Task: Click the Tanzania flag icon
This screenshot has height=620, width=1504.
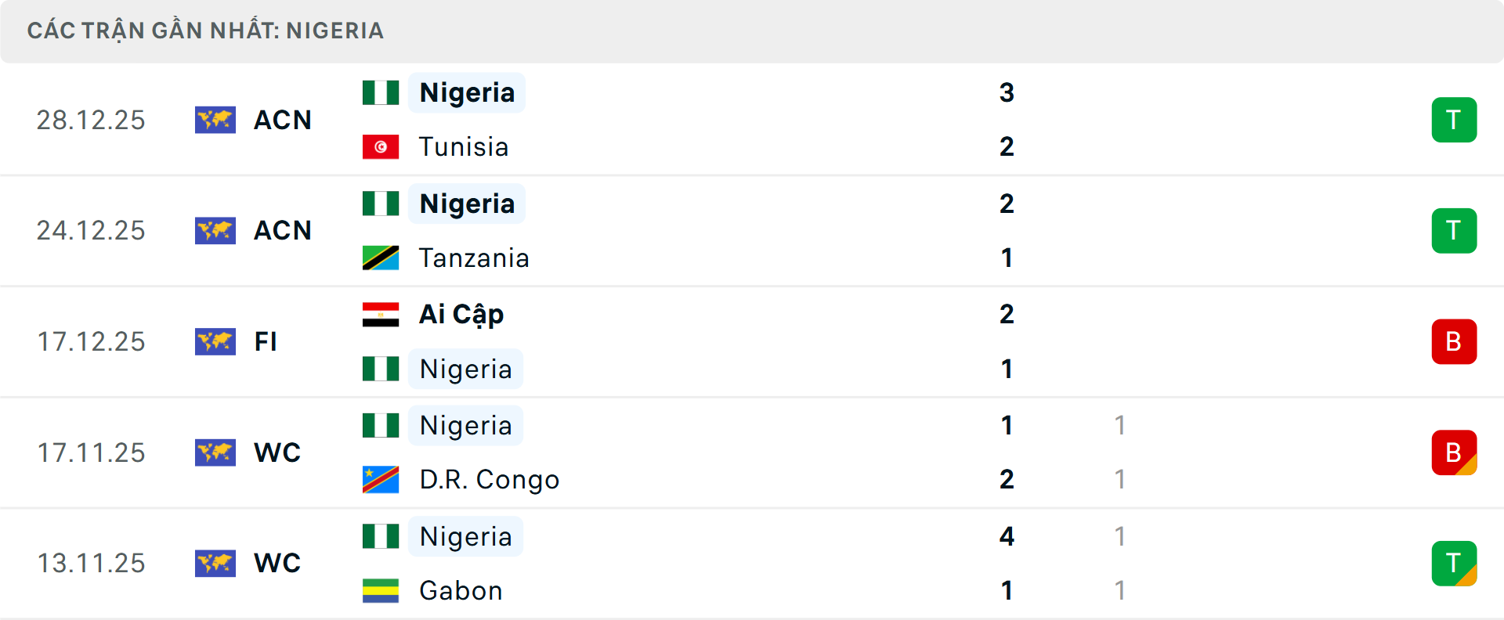Action: (x=381, y=258)
